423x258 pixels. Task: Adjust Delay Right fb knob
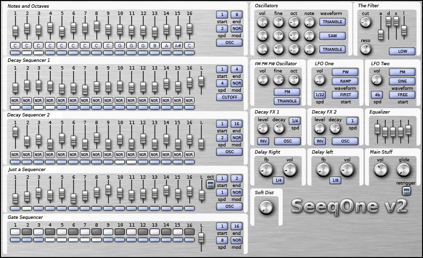click(x=266, y=170)
